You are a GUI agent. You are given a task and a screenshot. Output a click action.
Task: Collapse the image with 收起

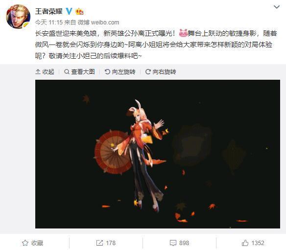click(x=45, y=72)
